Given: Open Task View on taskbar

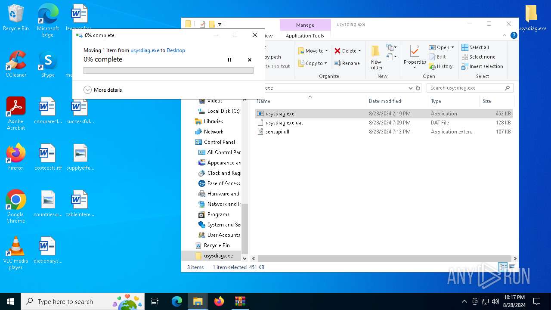Looking at the screenshot, I should (x=155, y=301).
